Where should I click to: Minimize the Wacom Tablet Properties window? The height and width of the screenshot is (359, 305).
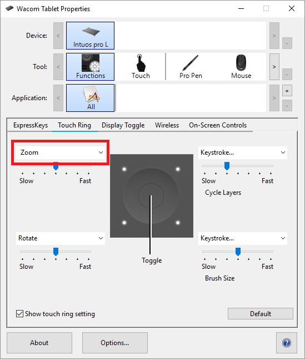pyautogui.click(x=241, y=9)
